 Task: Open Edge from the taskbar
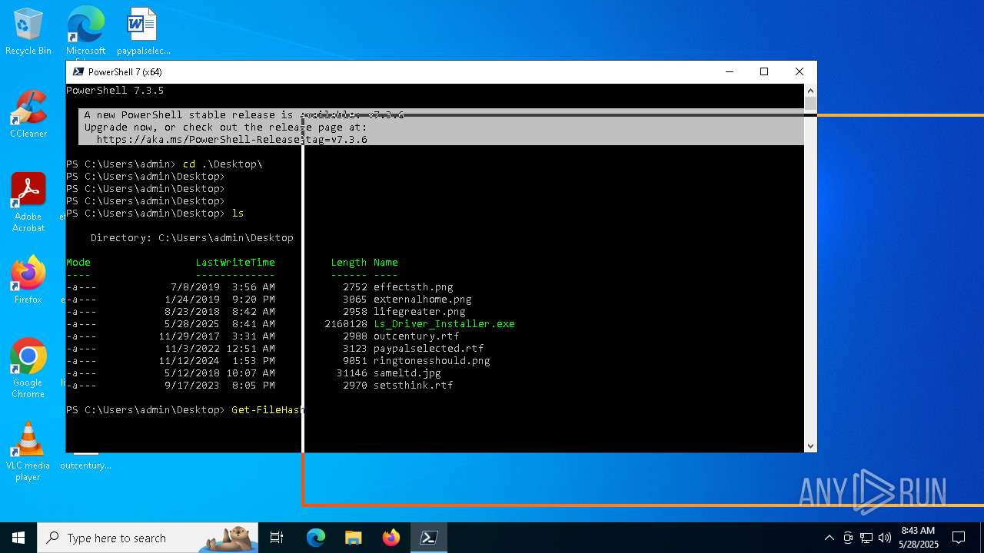tap(316, 538)
